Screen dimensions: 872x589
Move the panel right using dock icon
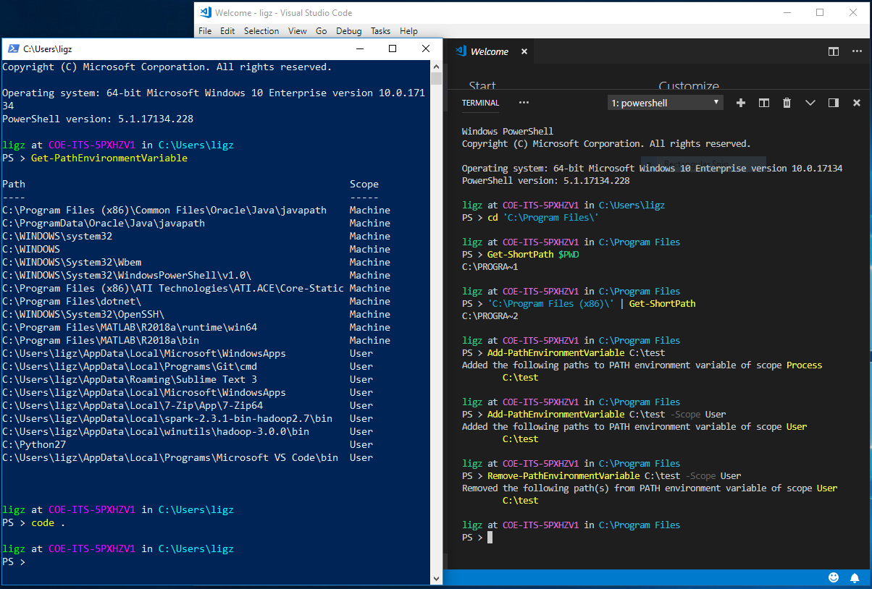pyautogui.click(x=834, y=103)
